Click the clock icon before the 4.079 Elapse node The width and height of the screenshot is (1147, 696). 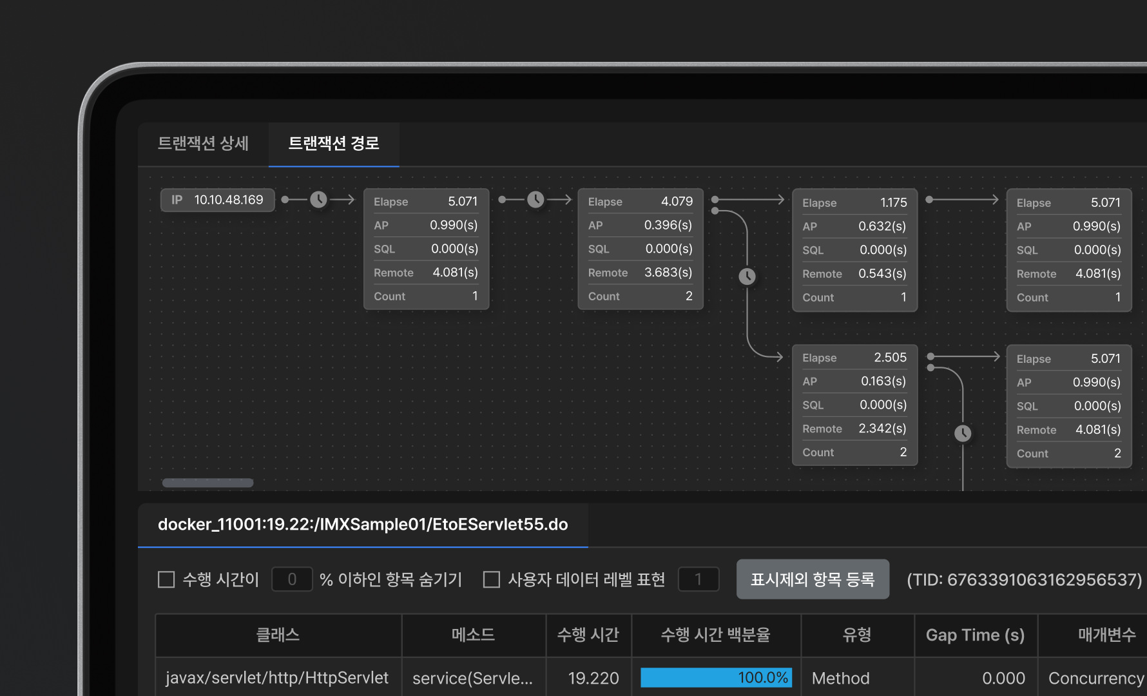pos(535,200)
